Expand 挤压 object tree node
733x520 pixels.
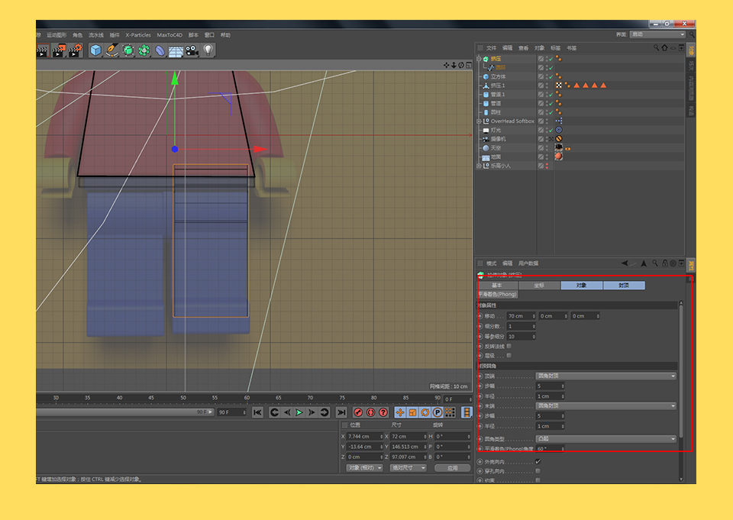point(479,59)
